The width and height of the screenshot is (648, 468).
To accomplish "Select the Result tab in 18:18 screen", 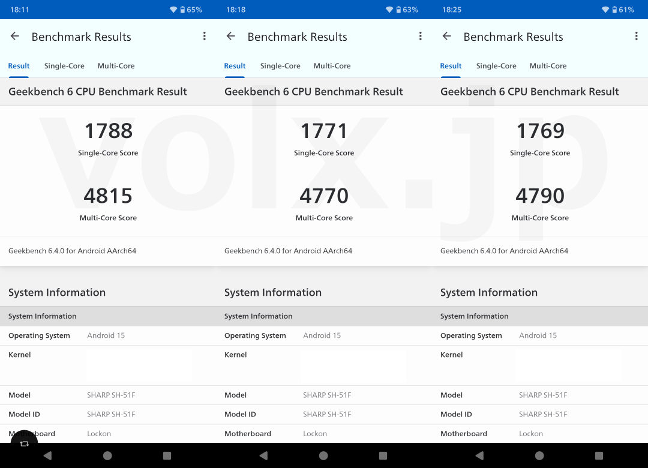I will pyautogui.click(x=235, y=66).
